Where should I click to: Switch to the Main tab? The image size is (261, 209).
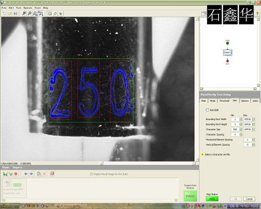tap(204, 101)
